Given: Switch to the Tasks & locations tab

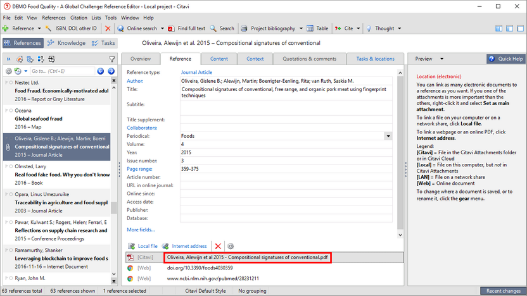Looking at the screenshot, I should tap(376, 59).
